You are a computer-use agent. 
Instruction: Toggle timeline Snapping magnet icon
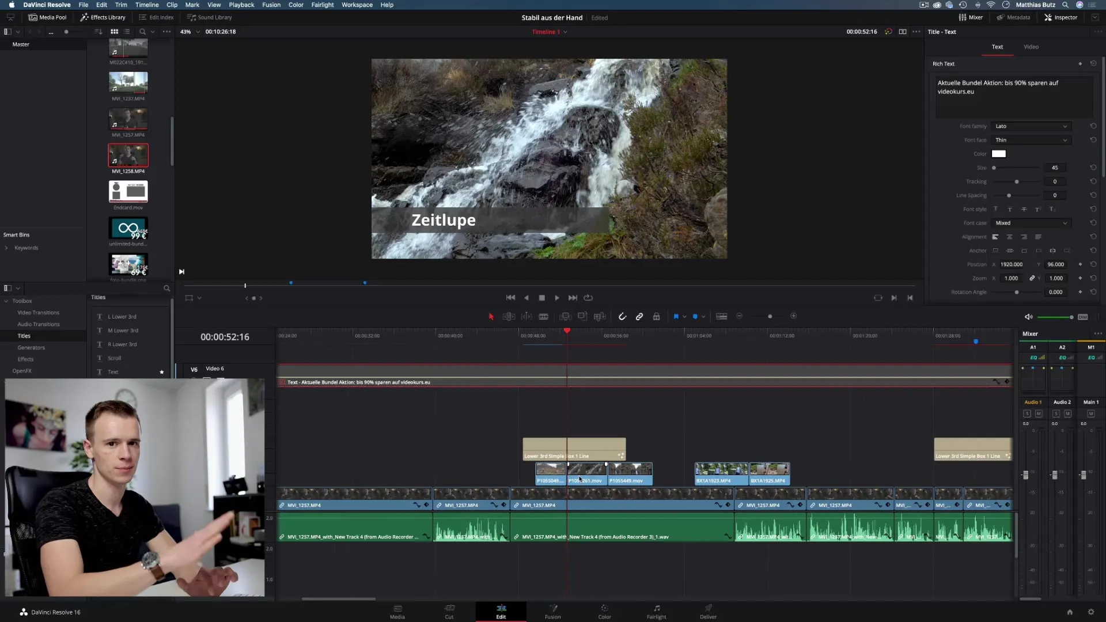coord(622,317)
